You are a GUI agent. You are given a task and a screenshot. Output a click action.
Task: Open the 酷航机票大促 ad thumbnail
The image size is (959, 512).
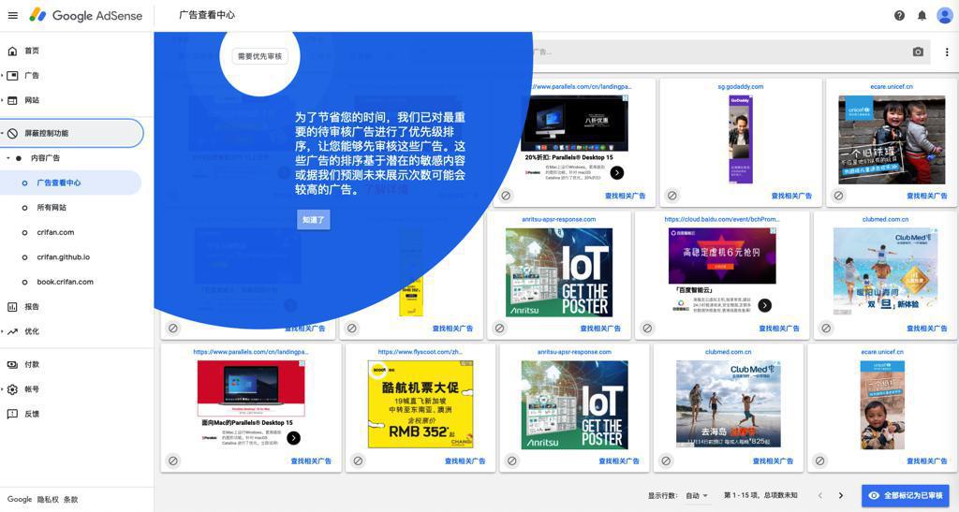pyautogui.click(x=420, y=403)
